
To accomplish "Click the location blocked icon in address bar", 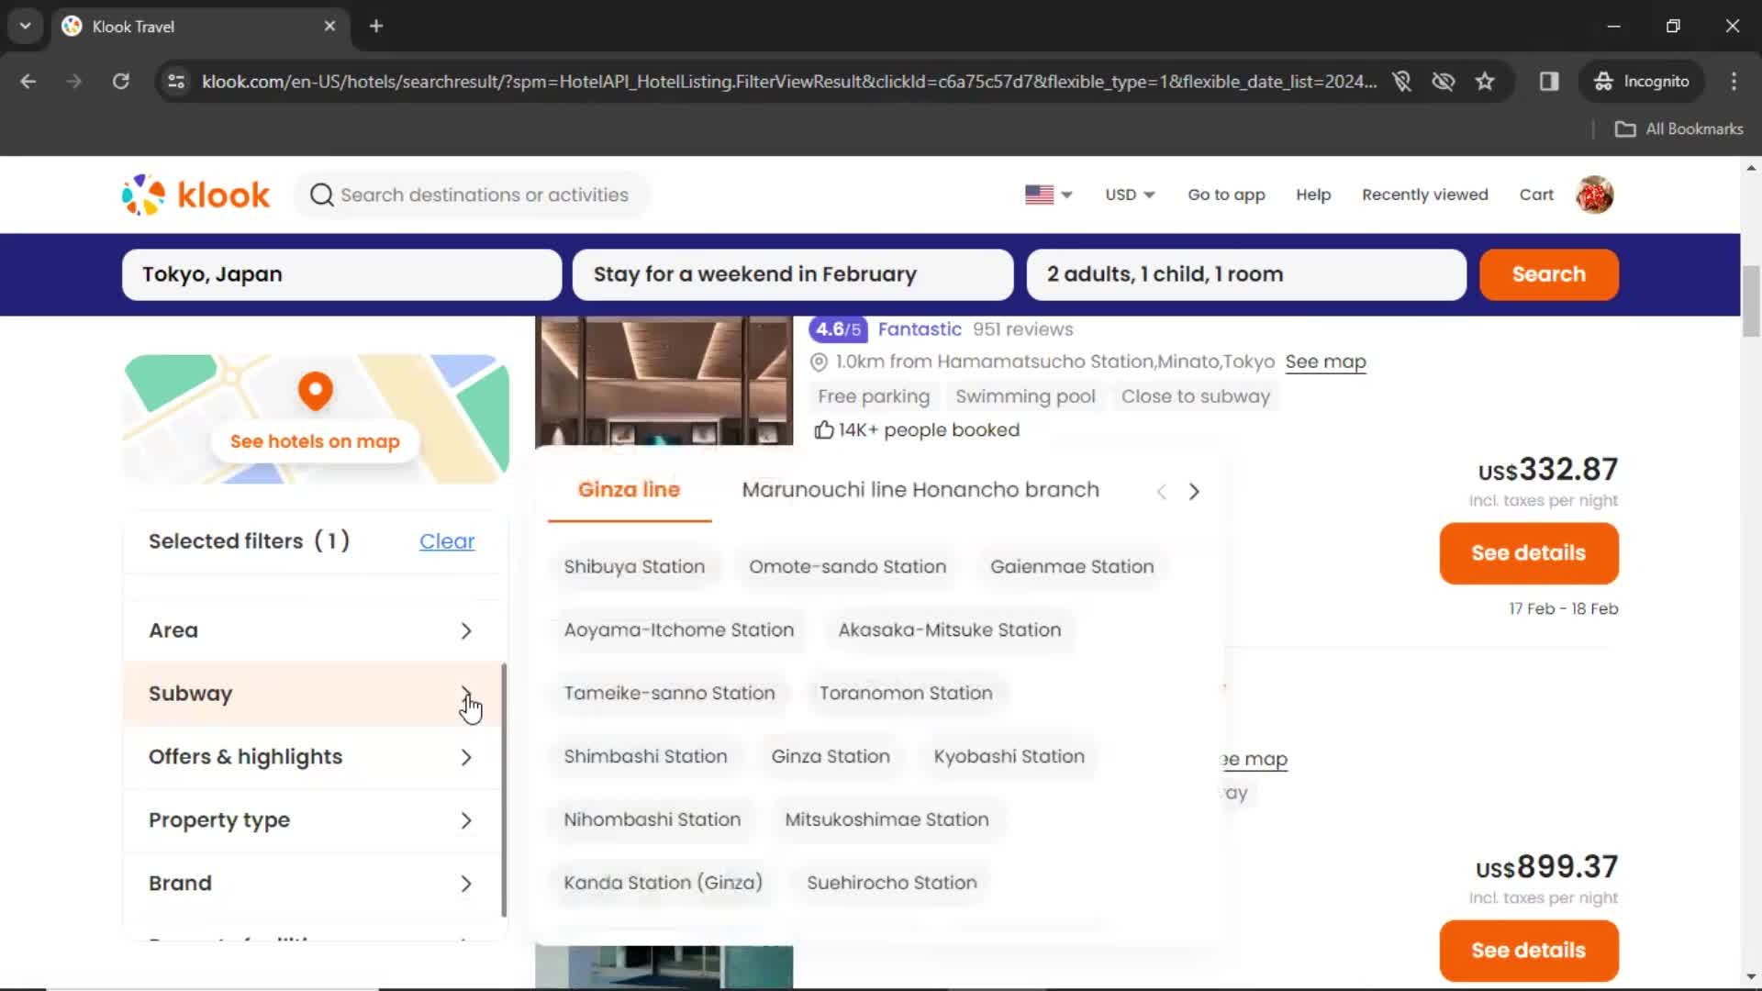I will tap(1401, 82).
